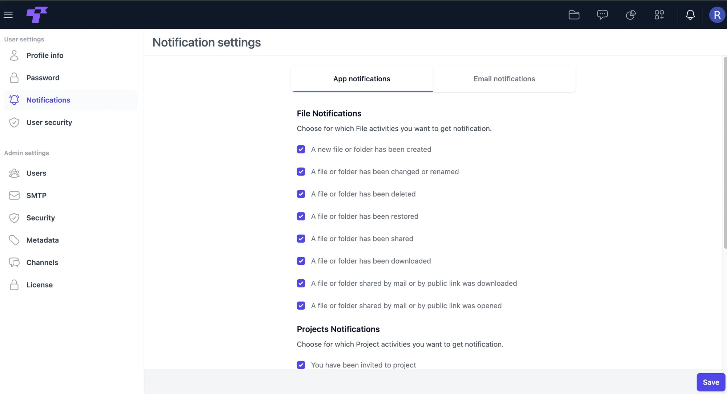Click the Users group icon
The image size is (727, 394).
tap(14, 173)
